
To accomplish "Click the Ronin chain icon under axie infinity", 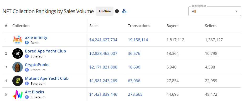I will point(27,43).
